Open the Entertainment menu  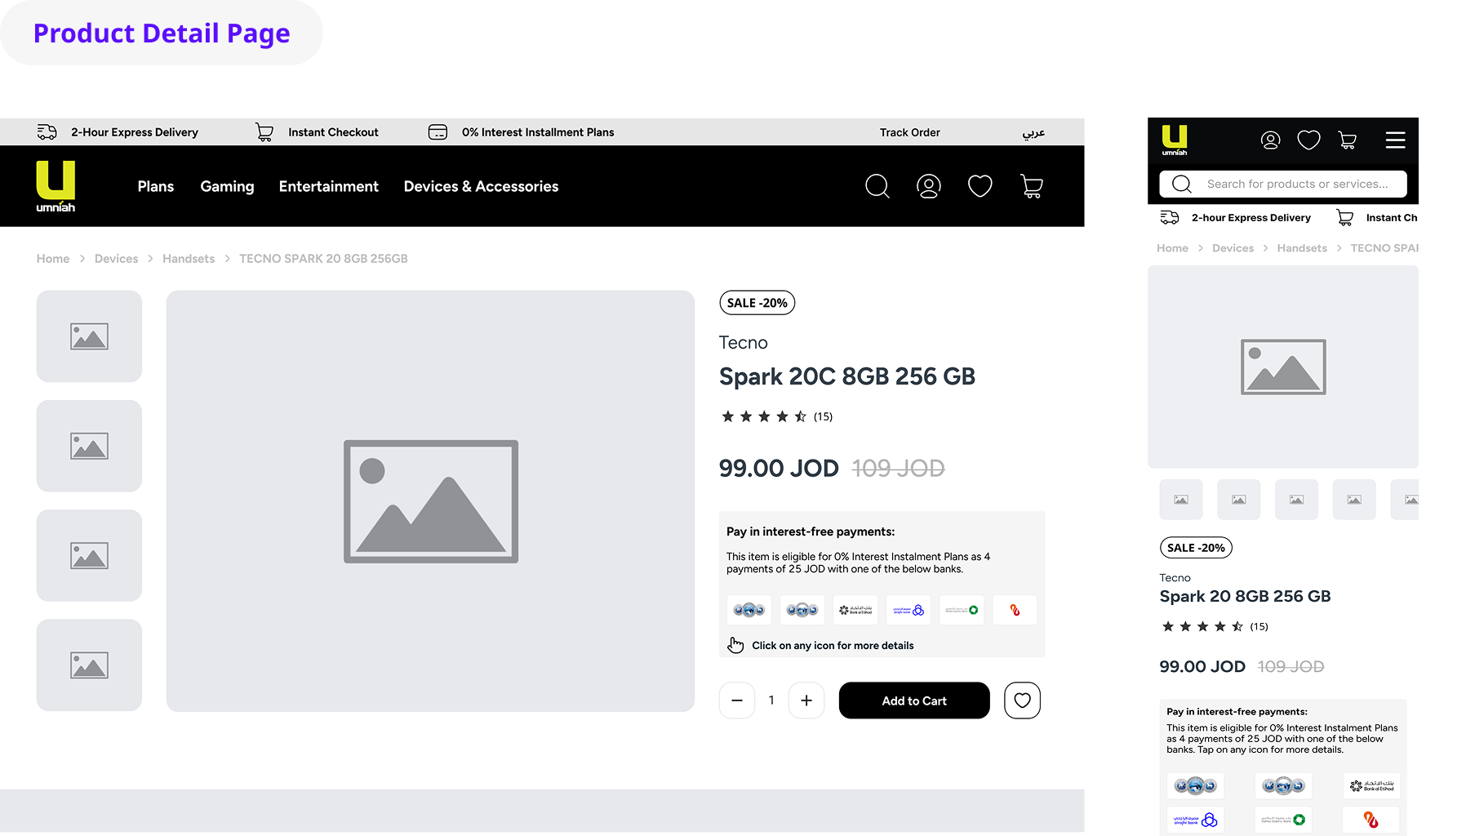[x=329, y=186]
